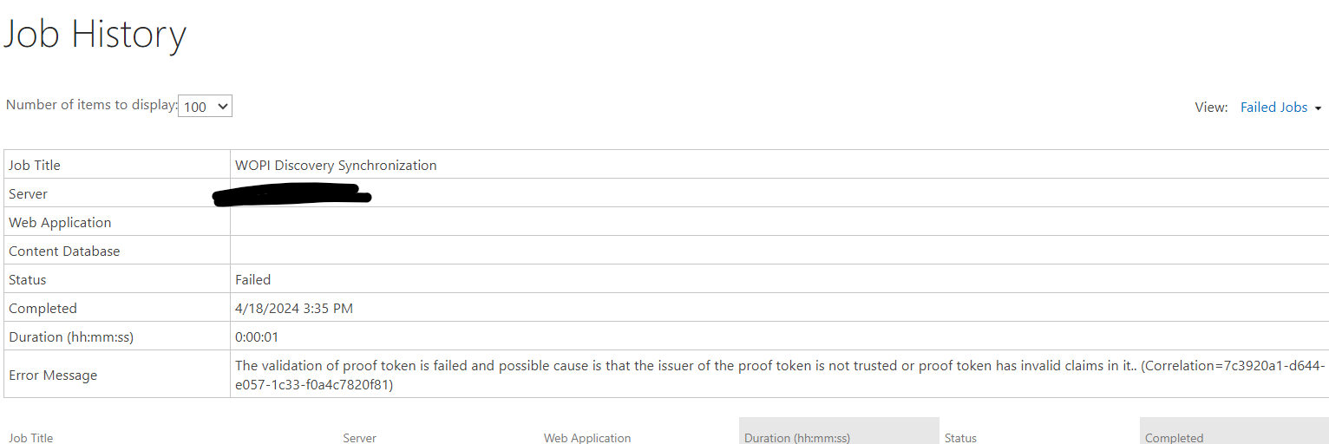
Task: Sort by the Status column header
Action: coord(960,438)
